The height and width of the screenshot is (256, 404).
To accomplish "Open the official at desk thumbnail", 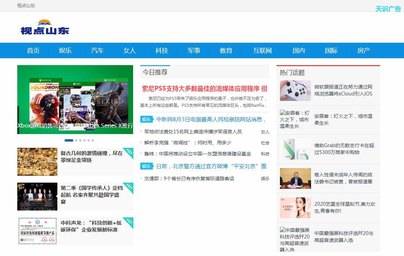I will pos(295,178).
